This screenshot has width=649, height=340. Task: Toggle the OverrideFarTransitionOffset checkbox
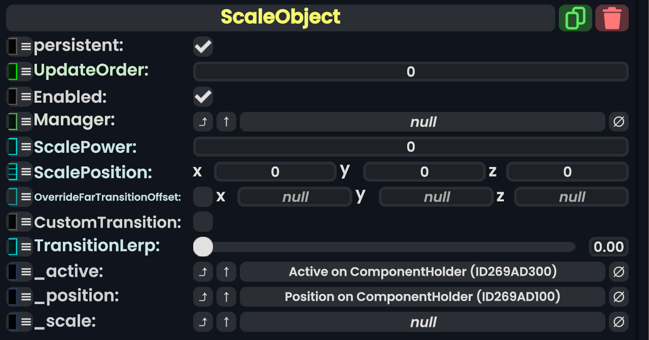tap(202, 196)
